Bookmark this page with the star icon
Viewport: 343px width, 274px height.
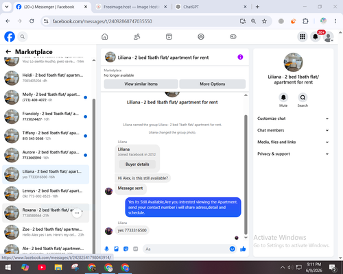point(264,21)
